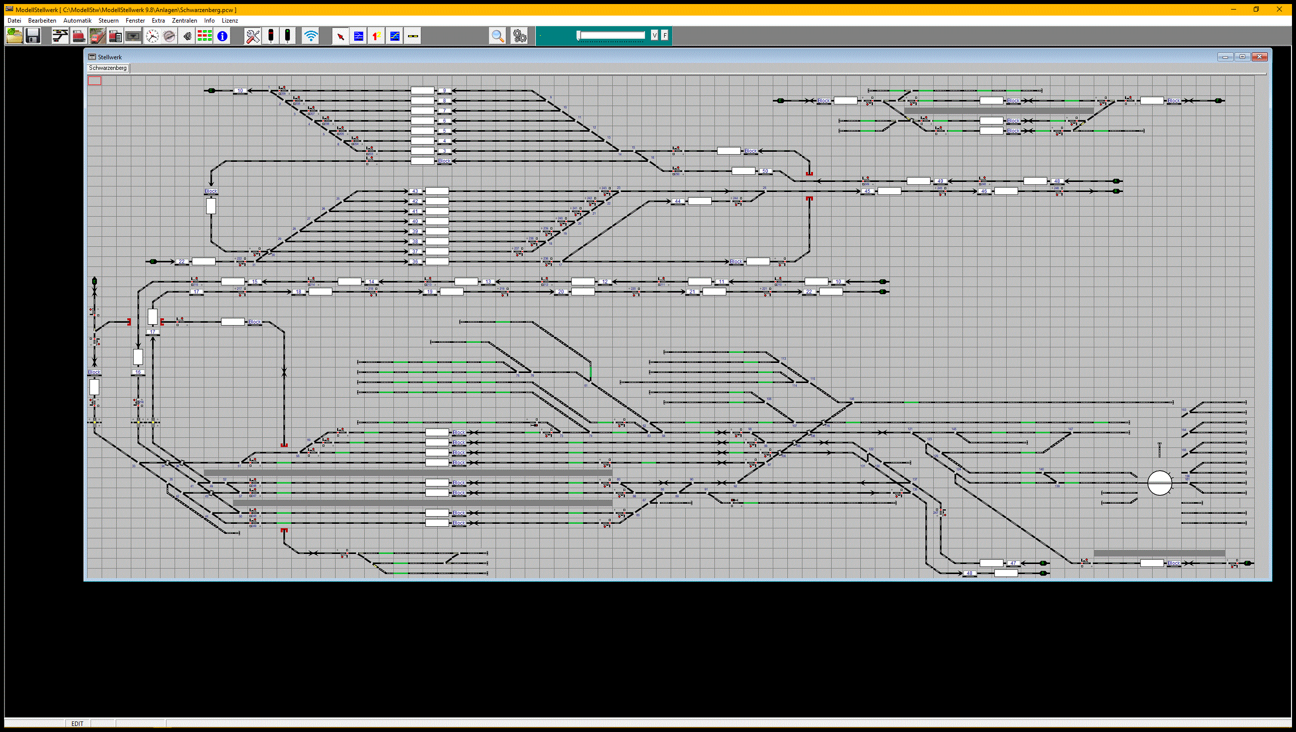Open the model clock icon
Viewport: 1296px width, 732px height.
pyautogui.click(x=152, y=36)
